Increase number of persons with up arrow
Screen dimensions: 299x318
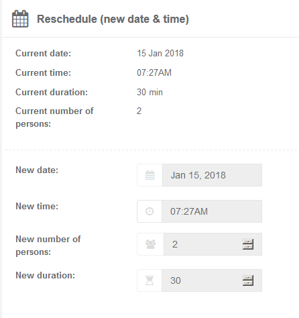tap(248, 242)
